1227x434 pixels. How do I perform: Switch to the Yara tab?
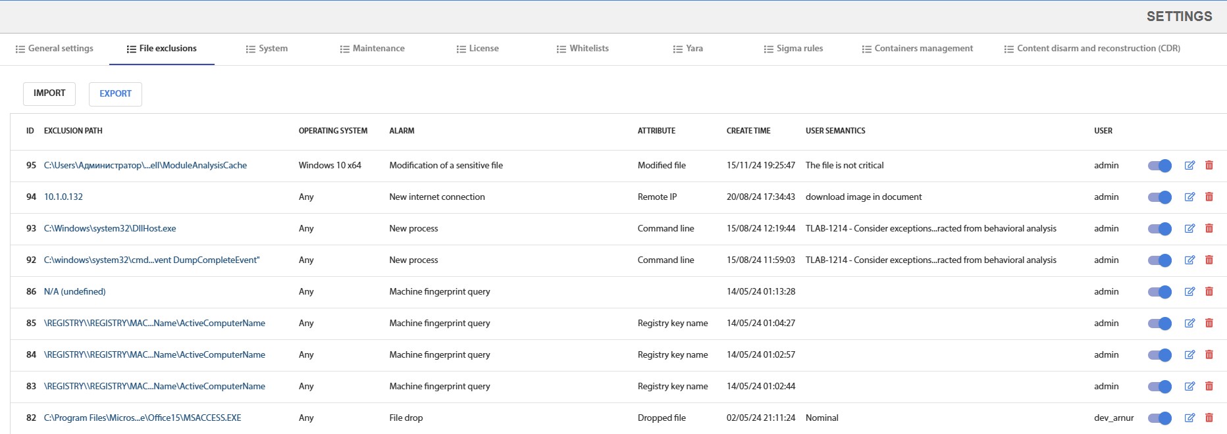pyautogui.click(x=688, y=49)
